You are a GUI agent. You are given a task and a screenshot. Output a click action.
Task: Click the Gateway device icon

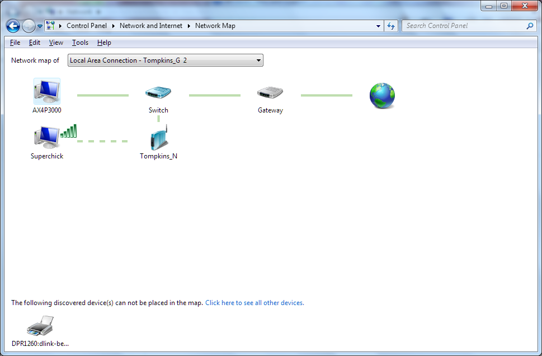[x=270, y=93]
